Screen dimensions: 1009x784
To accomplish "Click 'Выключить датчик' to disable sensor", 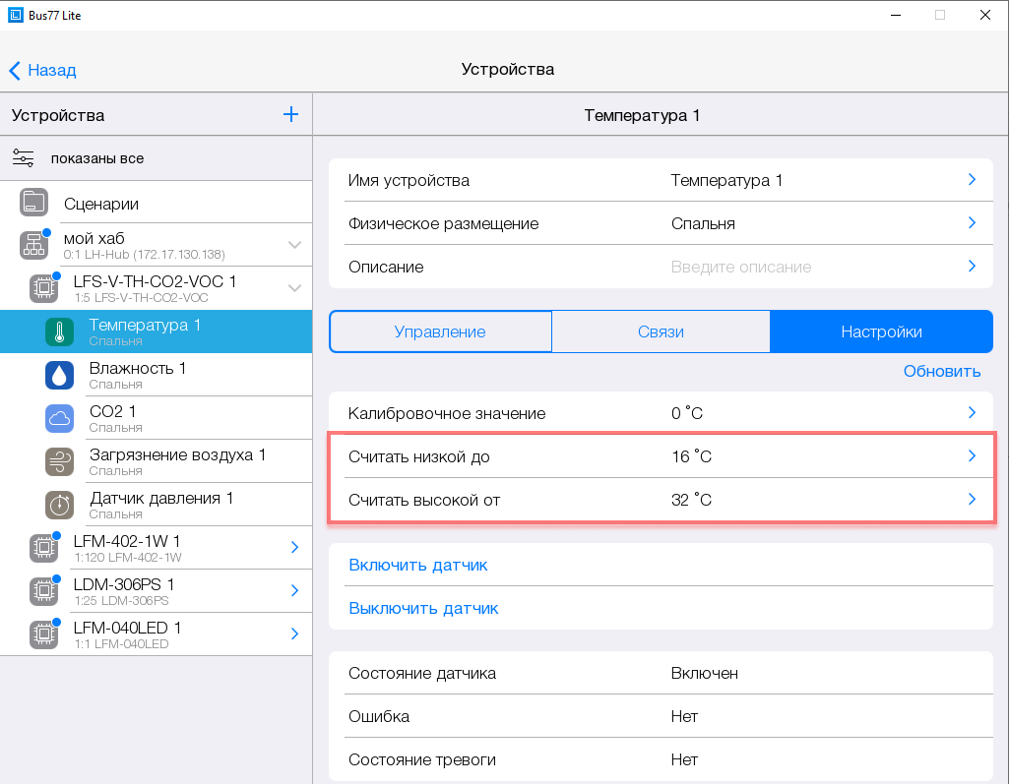I will [x=423, y=608].
